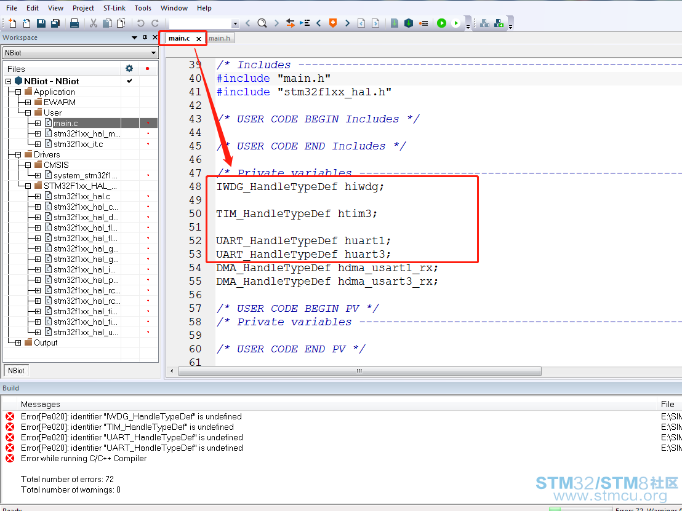682x511 pixels.
Task: Select stm32f1xx_it.c in the file tree
Action: (x=78, y=145)
